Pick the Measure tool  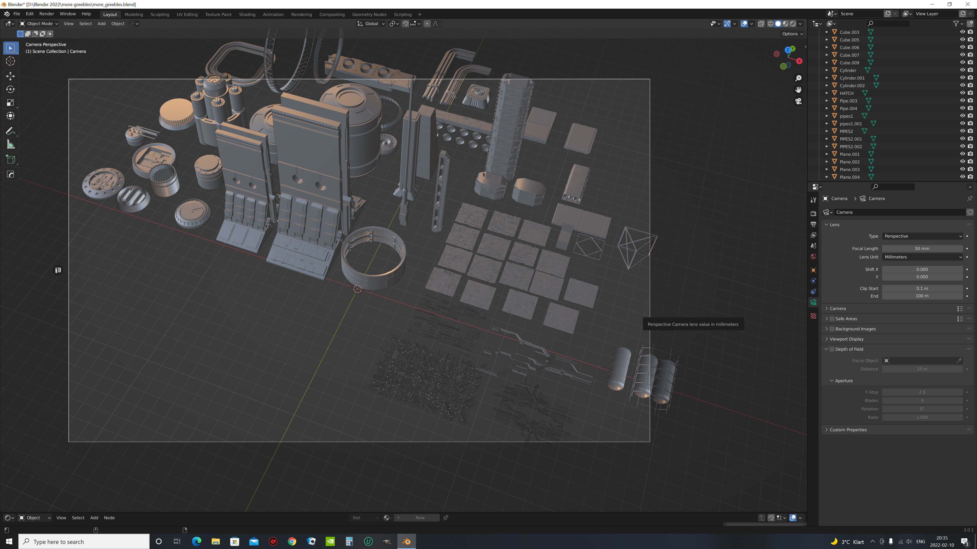(x=10, y=144)
